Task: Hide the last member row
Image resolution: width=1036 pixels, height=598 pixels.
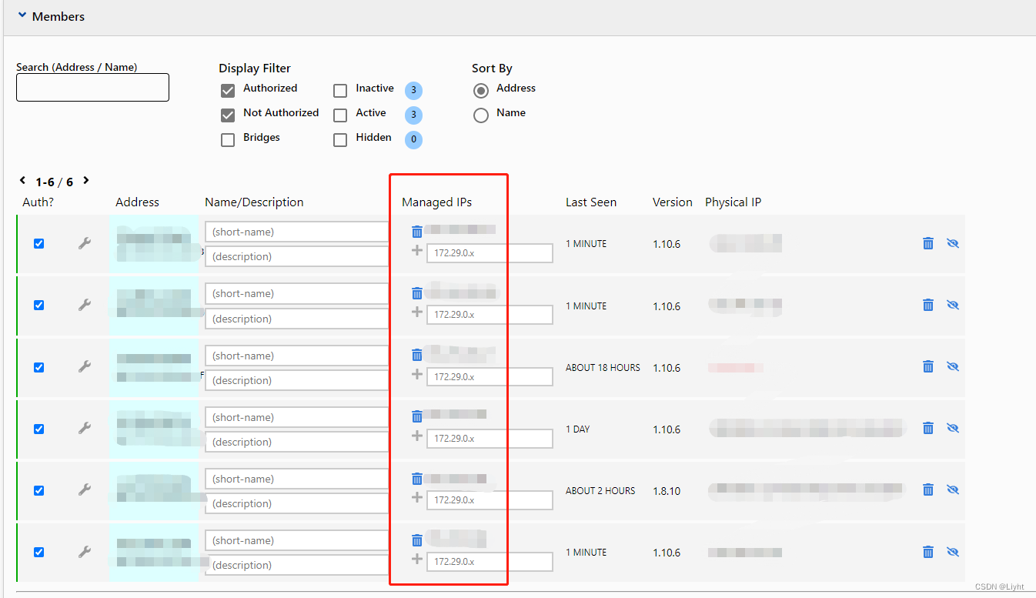Action: click(x=953, y=551)
